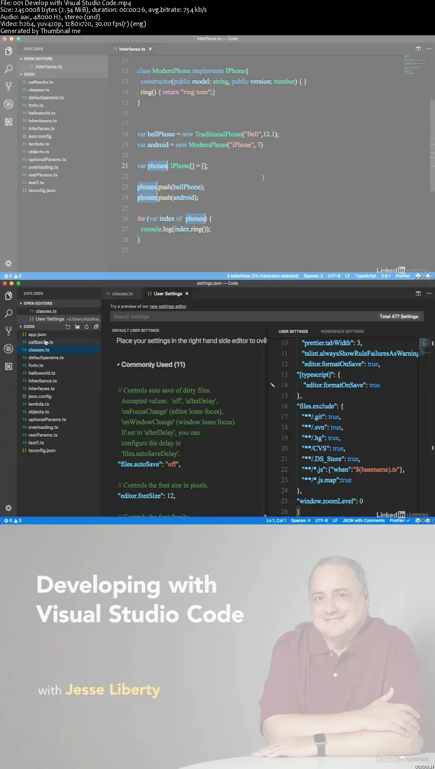Collapse OPEN EDITORS in the interfaces.ts window
The width and height of the screenshot is (435, 769).
(x=37, y=59)
